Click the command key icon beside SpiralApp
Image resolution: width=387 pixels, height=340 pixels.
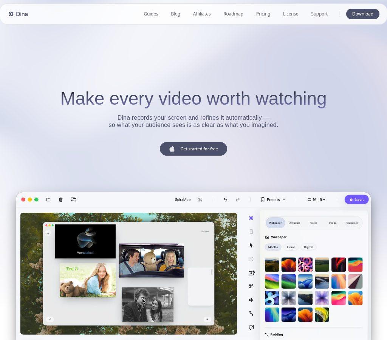coord(200,199)
